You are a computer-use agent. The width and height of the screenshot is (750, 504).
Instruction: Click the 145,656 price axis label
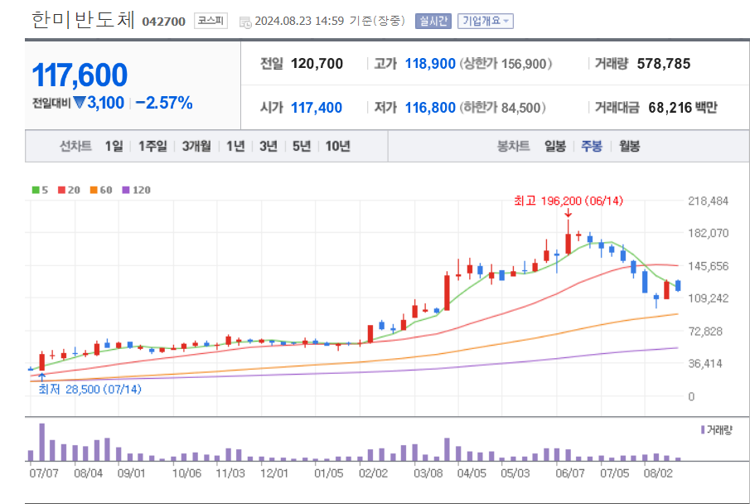[708, 266]
